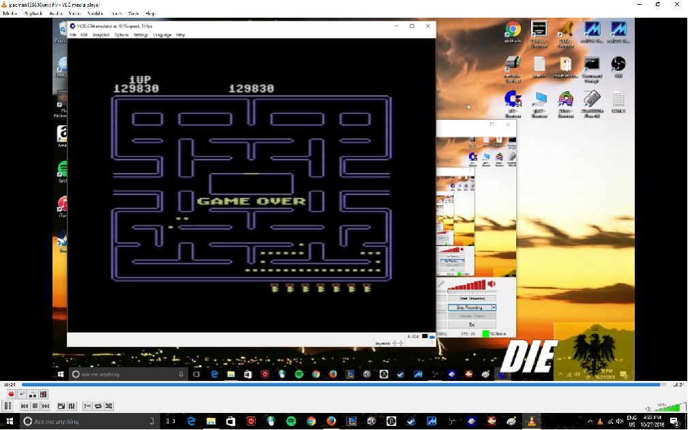Click VLC's frame-by-frame button
Screen dimensions: 690x430
tap(43, 394)
